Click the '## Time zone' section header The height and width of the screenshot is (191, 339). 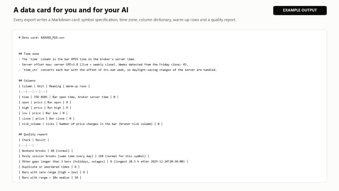(x=29, y=54)
